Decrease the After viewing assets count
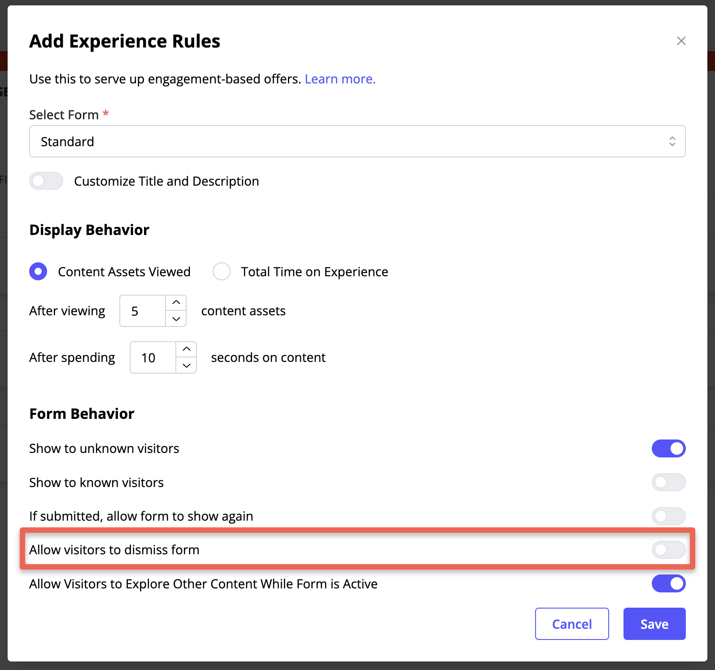 tap(176, 319)
